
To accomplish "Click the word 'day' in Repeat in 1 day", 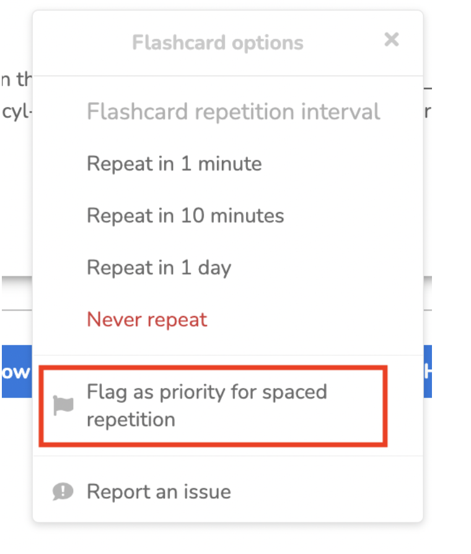I will [214, 268].
